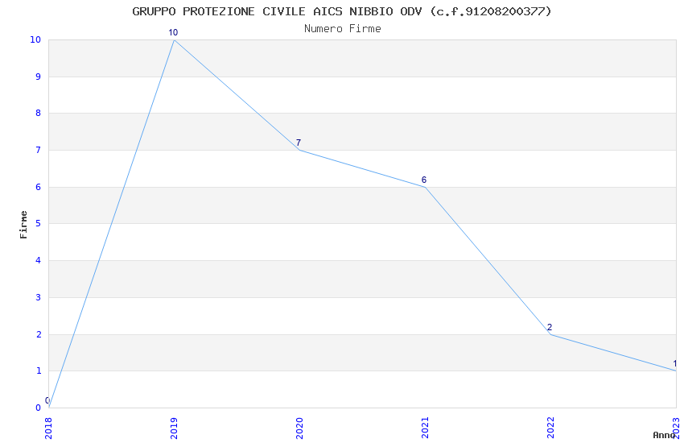Click the y-axis tick label 6
The width and height of the screenshot is (684, 443).
(x=39, y=187)
